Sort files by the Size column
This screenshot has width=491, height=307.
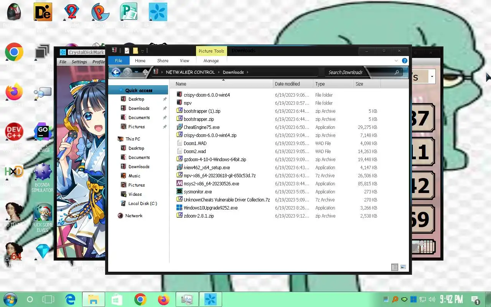pyautogui.click(x=367, y=84)
